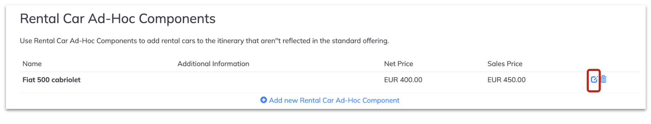The height and width of the screenshot is (124, 651).
Task: Select the Fiat 500 cabriolet name
Action: tap(51, 80)
